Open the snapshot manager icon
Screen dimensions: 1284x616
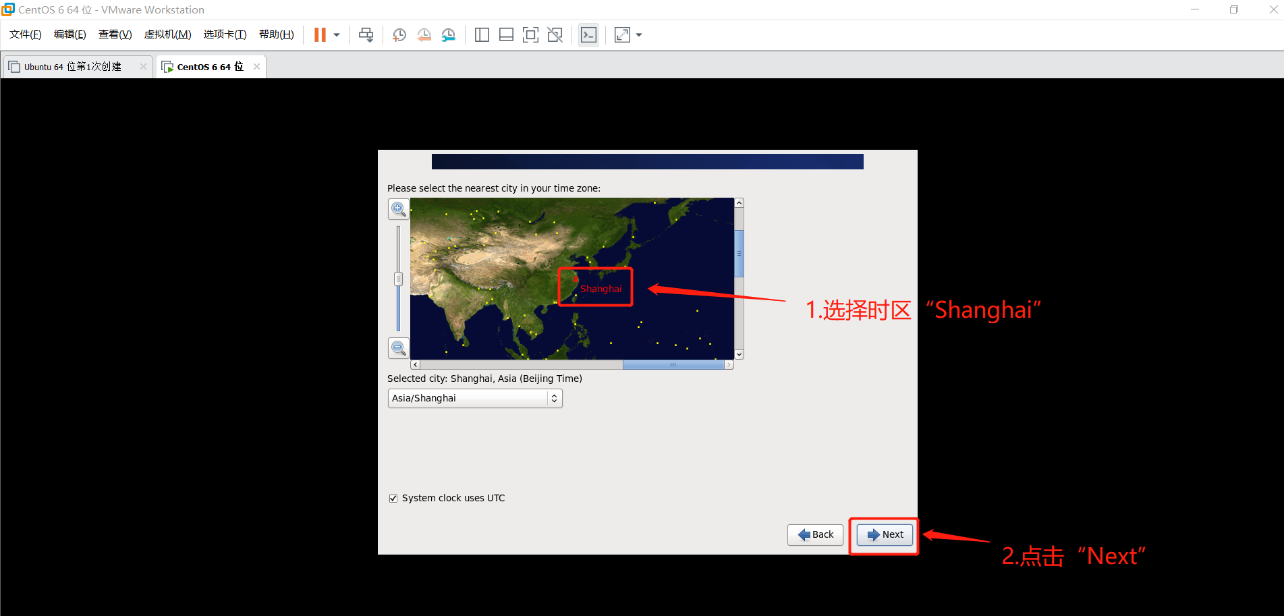pyautogui.click(x=449, y=35)
